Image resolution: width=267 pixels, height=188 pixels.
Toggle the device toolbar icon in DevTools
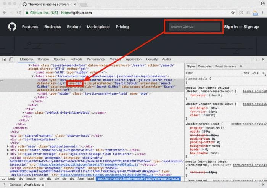(x=11, y=59)
